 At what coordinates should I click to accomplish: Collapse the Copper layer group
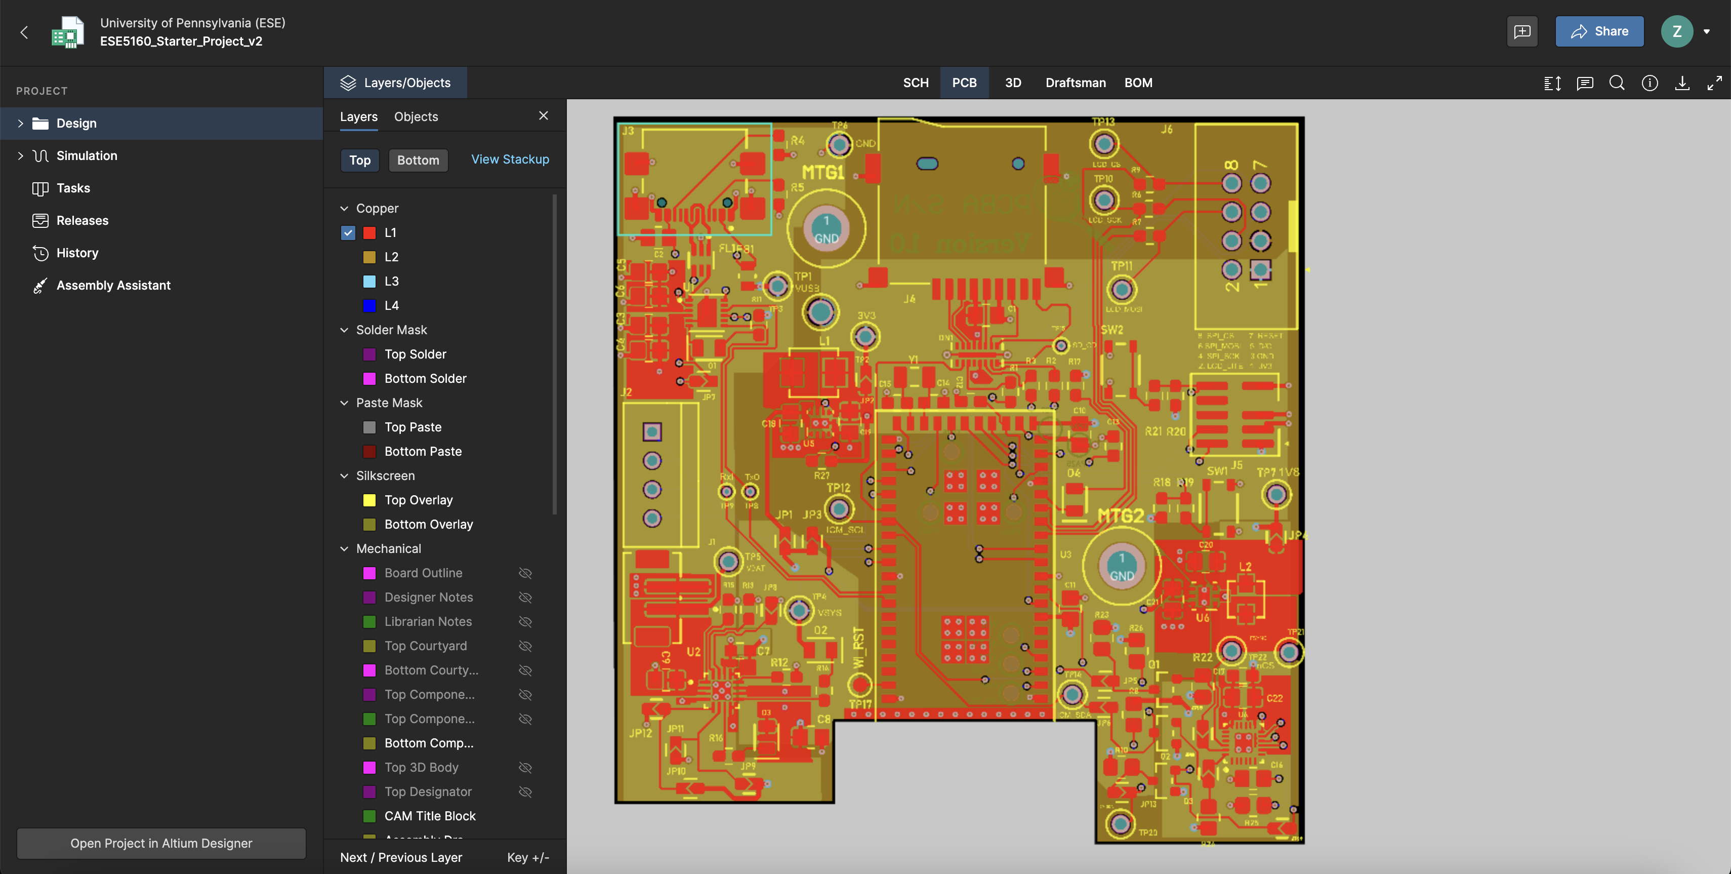tap(344, 209)
